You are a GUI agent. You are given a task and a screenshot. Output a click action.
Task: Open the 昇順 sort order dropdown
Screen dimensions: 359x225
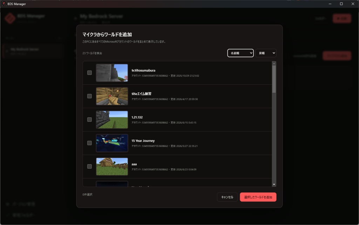(266, 53)
